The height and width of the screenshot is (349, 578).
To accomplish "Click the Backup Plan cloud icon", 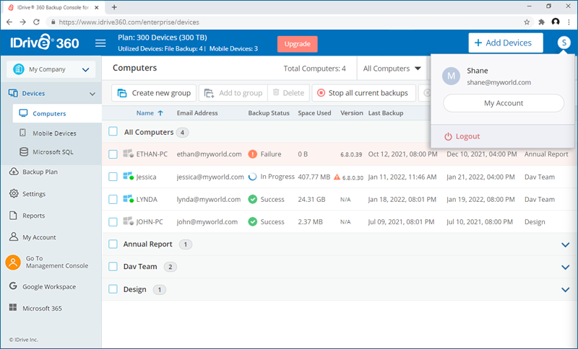I will pos(14,172).
